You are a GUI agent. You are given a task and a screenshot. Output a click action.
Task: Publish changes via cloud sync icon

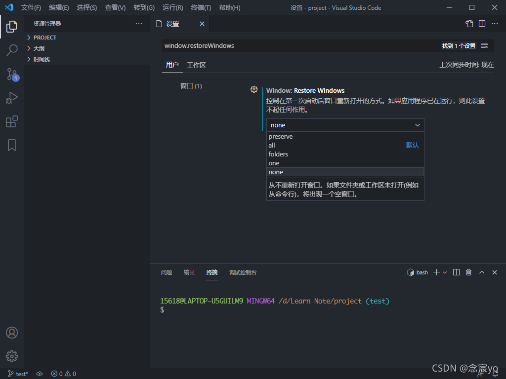[x=40, y=374]
